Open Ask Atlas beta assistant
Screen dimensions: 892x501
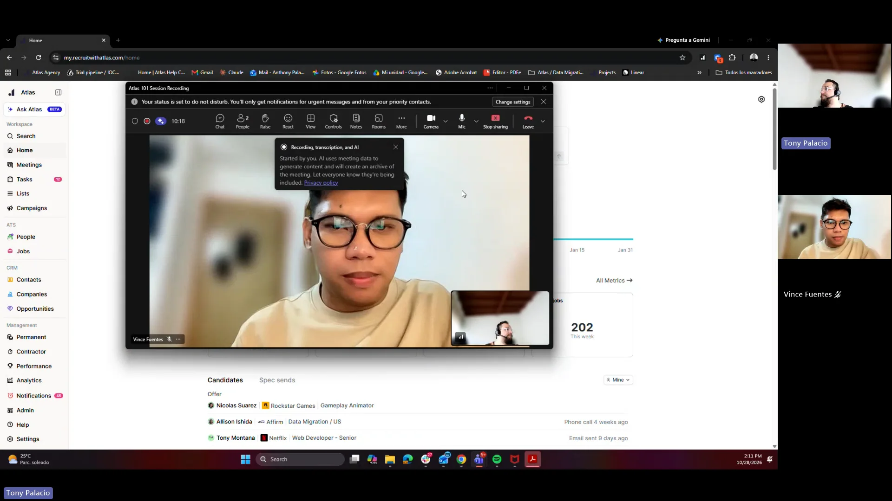tap(35, 109)
